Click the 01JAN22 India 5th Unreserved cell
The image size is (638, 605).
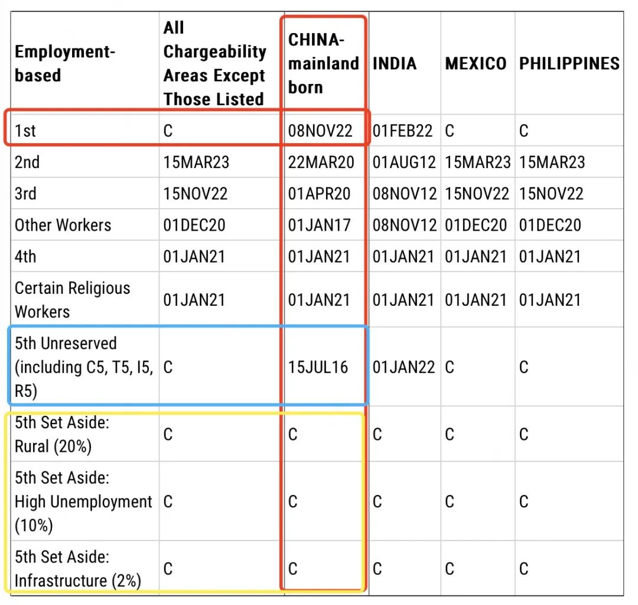pos(403,367)
